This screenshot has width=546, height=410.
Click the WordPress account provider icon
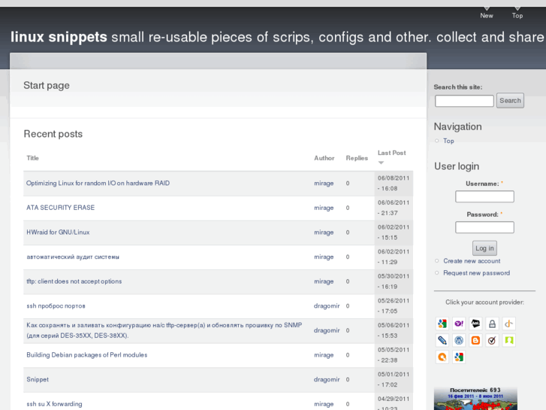click(x=459, y=340)
